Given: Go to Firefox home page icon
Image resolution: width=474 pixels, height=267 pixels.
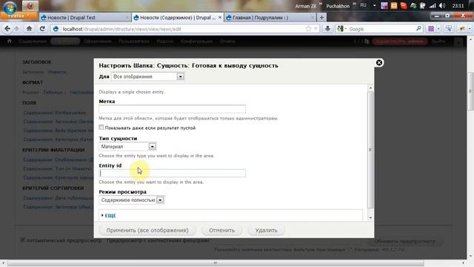Looking at the screenshot, I should pyautogui.click(x=29, y=29).
